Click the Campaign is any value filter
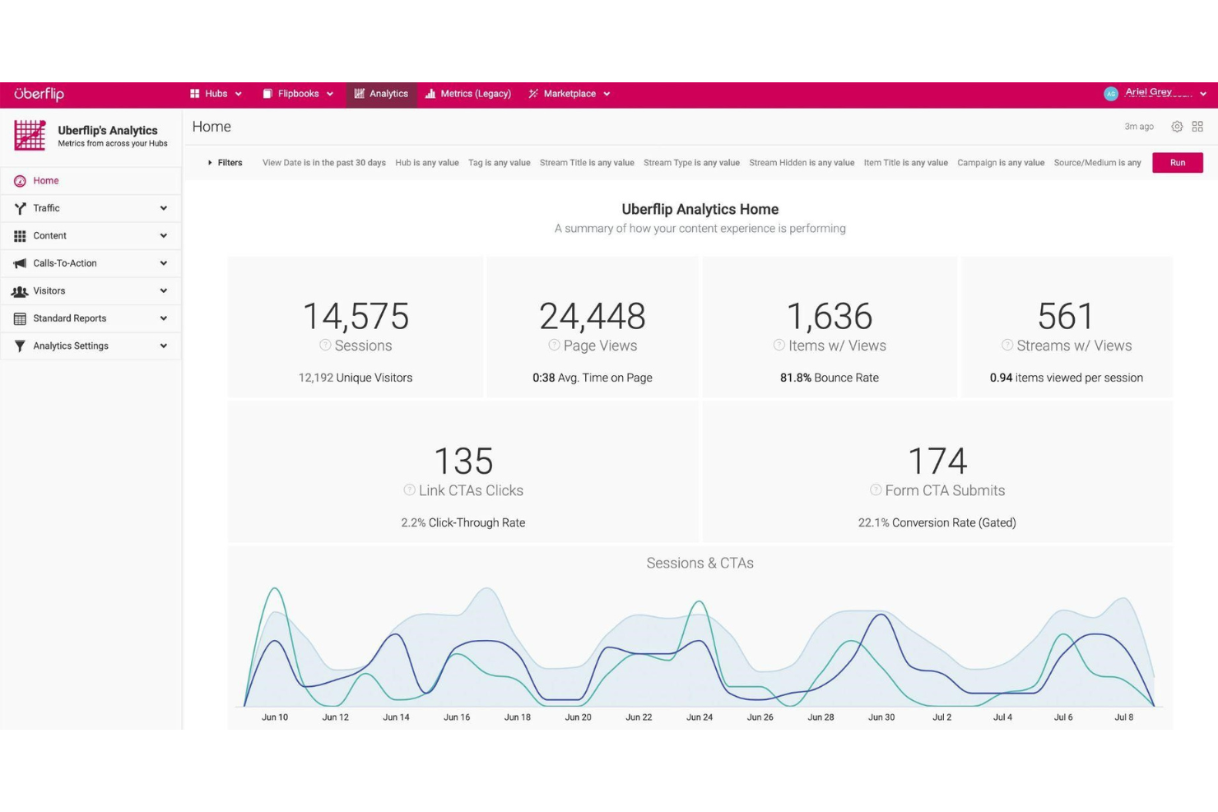 coord(1001,163)
